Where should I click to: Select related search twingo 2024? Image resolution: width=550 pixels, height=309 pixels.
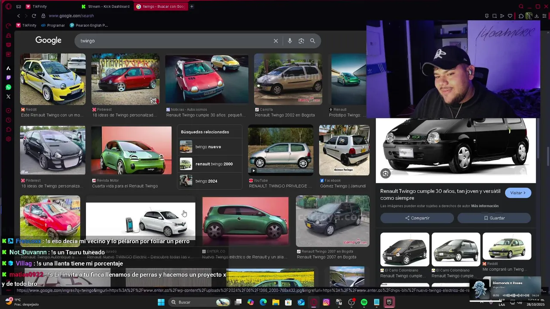click(210, 181)
